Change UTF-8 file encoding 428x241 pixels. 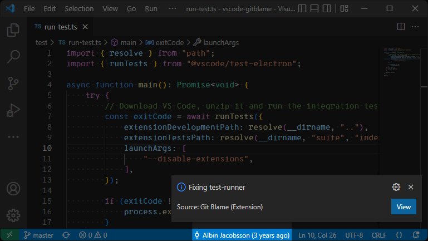click(354, 235)
